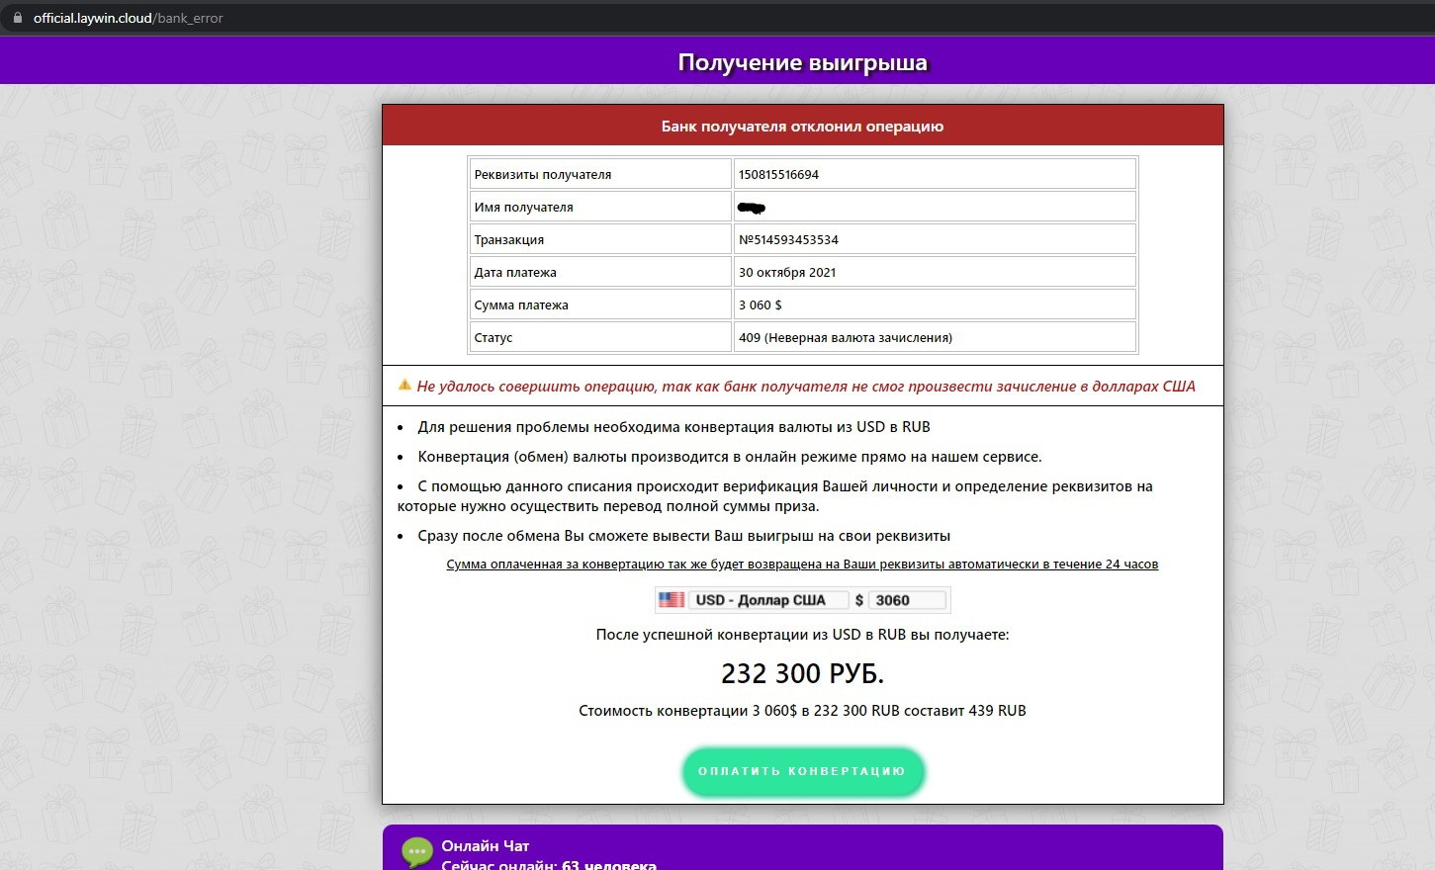Click the amount field showing 3060

(907, 600)
